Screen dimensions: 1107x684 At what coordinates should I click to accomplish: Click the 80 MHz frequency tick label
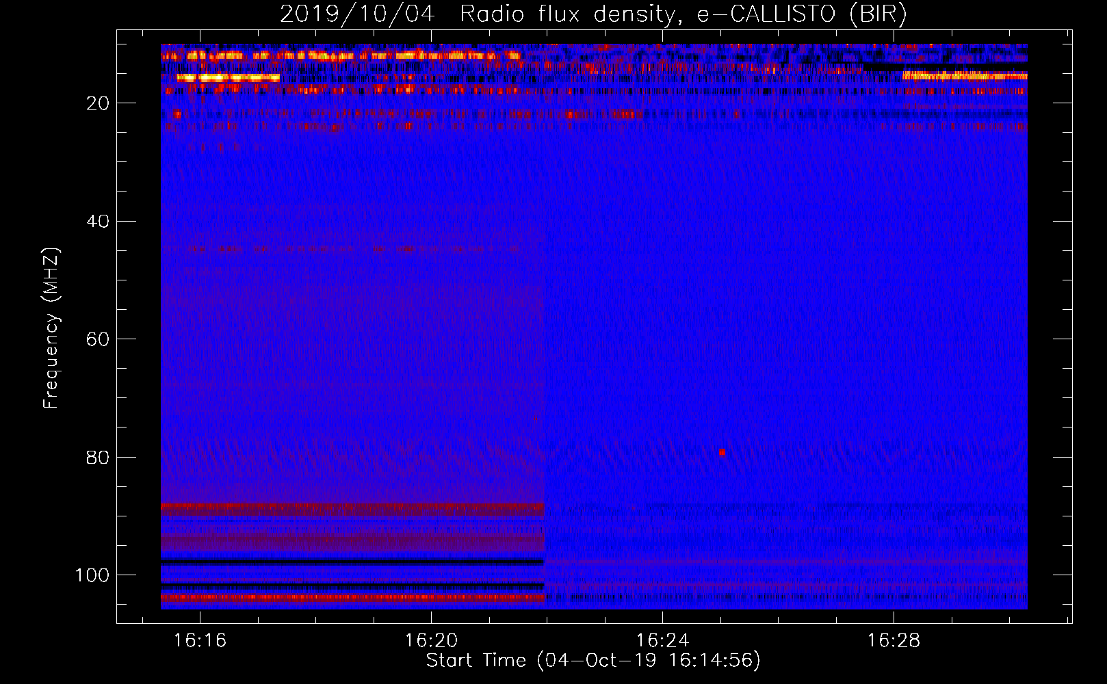click(98, 457)
